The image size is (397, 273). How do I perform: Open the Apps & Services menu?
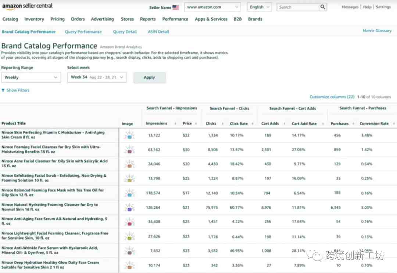(x=211, y=19)
